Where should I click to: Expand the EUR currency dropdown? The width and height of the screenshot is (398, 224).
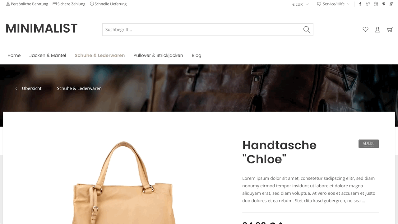pos(300,4)
